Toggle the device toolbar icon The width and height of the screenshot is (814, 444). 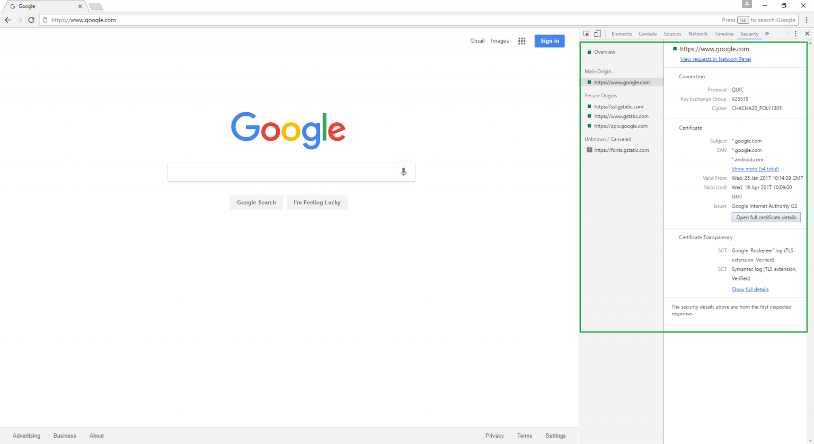click(x=598, y=33)
